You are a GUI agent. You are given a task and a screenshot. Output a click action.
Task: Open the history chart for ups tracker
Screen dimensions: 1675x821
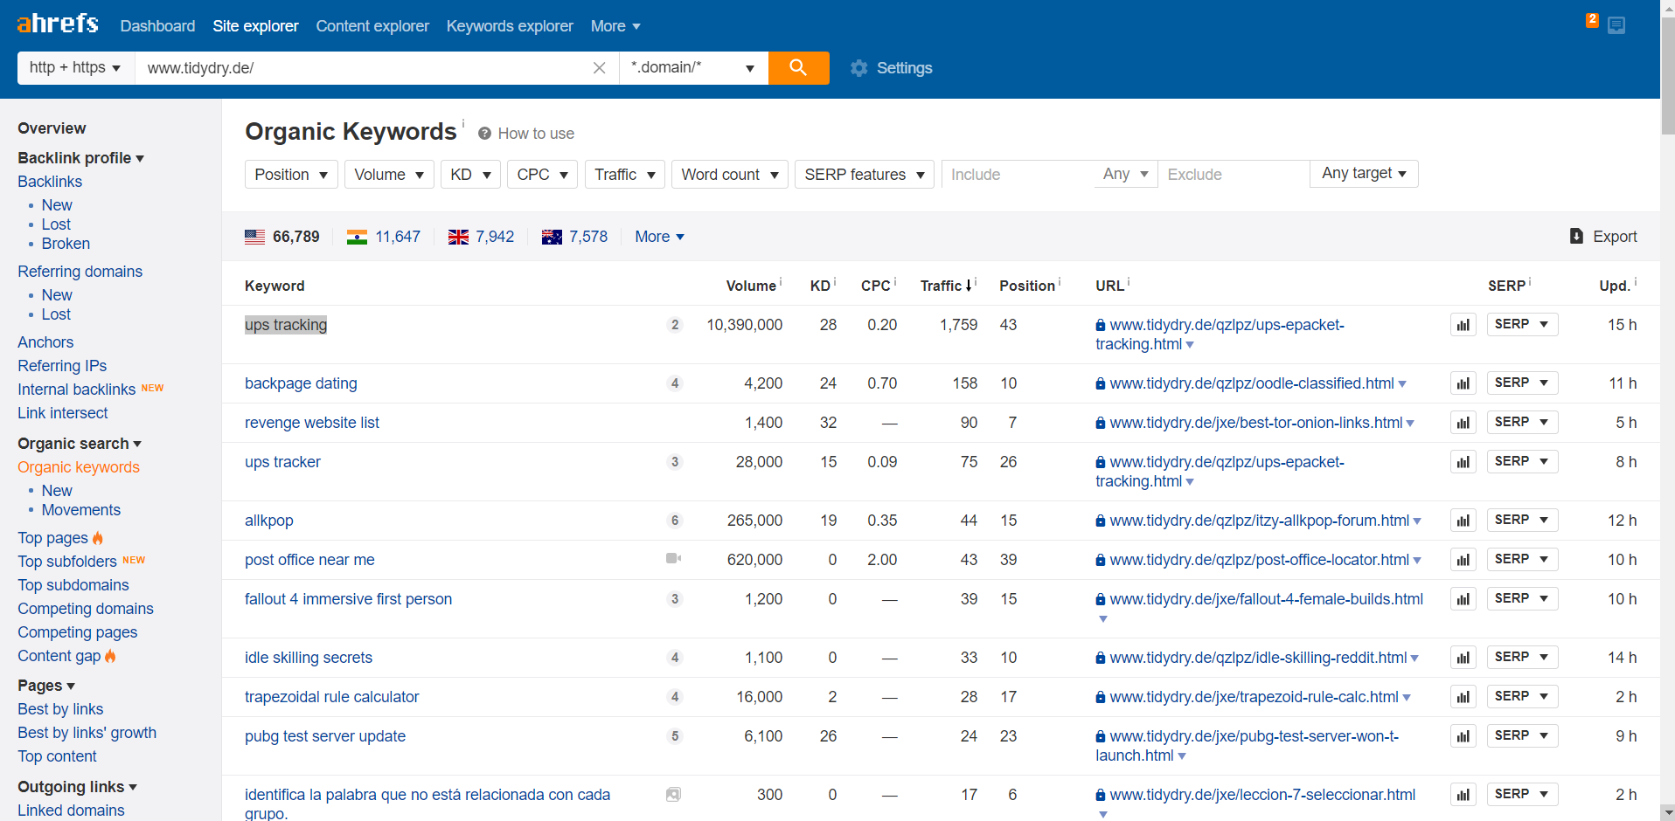click(1463, 462)
